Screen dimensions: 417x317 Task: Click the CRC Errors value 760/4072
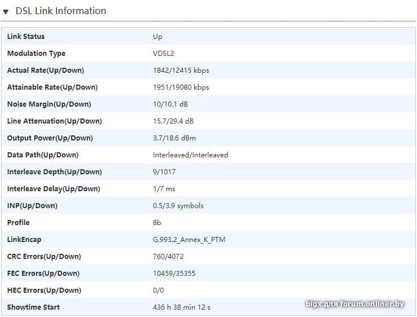coord(168,257)
